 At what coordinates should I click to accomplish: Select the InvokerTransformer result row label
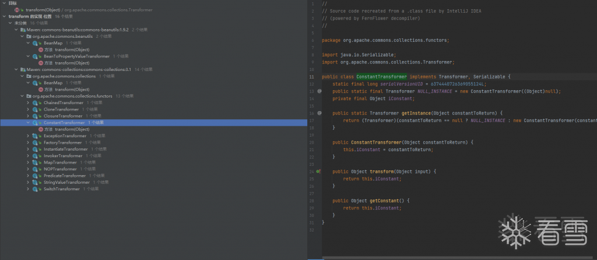63,156
